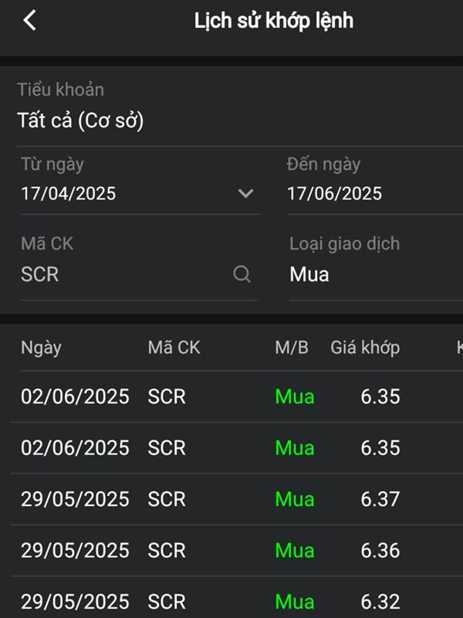Click the Giá khớp column header
The width and height of the screenshot is (463, 618).
pyautogui.click(x=365, y=348)
